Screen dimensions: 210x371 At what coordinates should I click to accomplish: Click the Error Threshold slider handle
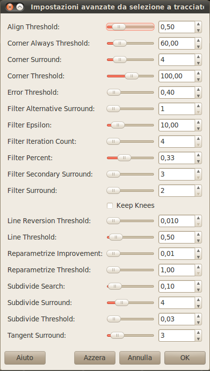[113, 93]
